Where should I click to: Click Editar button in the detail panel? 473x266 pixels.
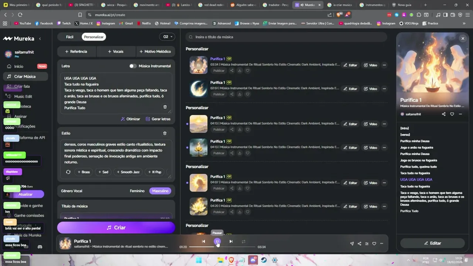point(432,243)
